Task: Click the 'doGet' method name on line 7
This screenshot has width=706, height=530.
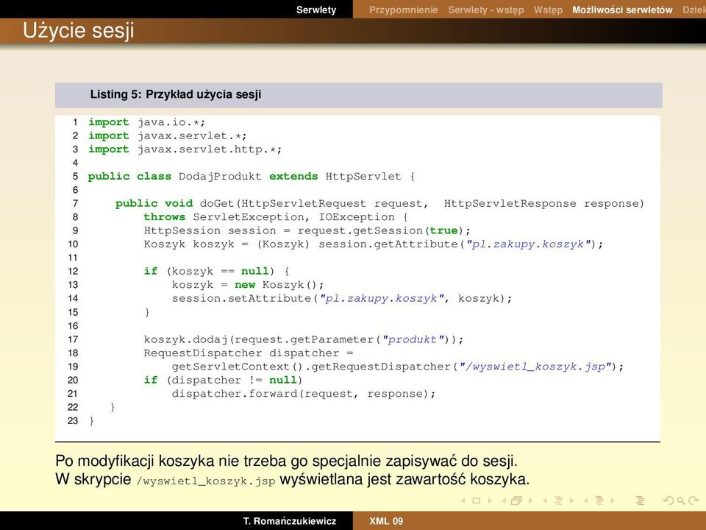Action: click(217, 203)
